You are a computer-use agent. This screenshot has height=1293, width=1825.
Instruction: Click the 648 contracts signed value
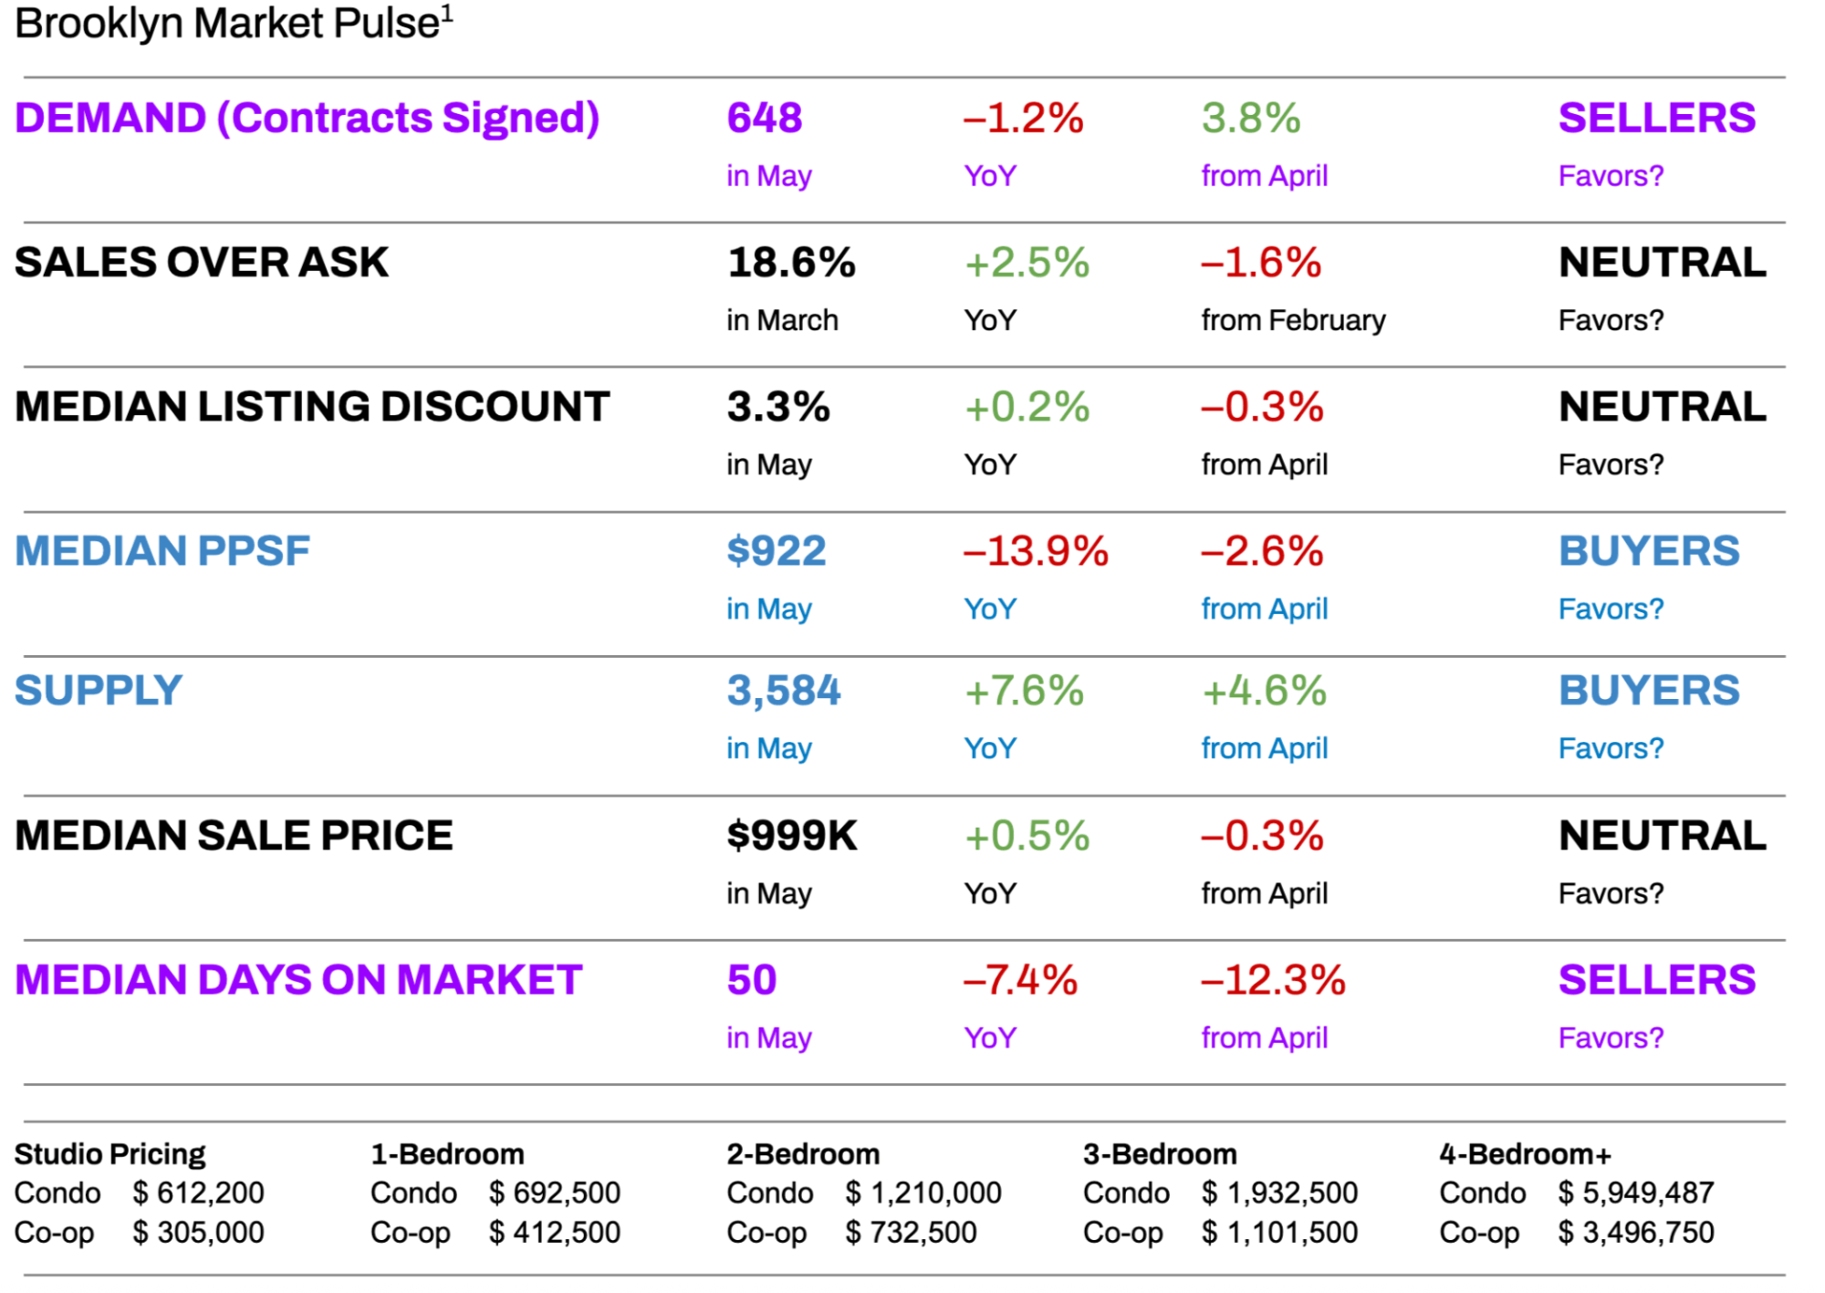point(765,118)
